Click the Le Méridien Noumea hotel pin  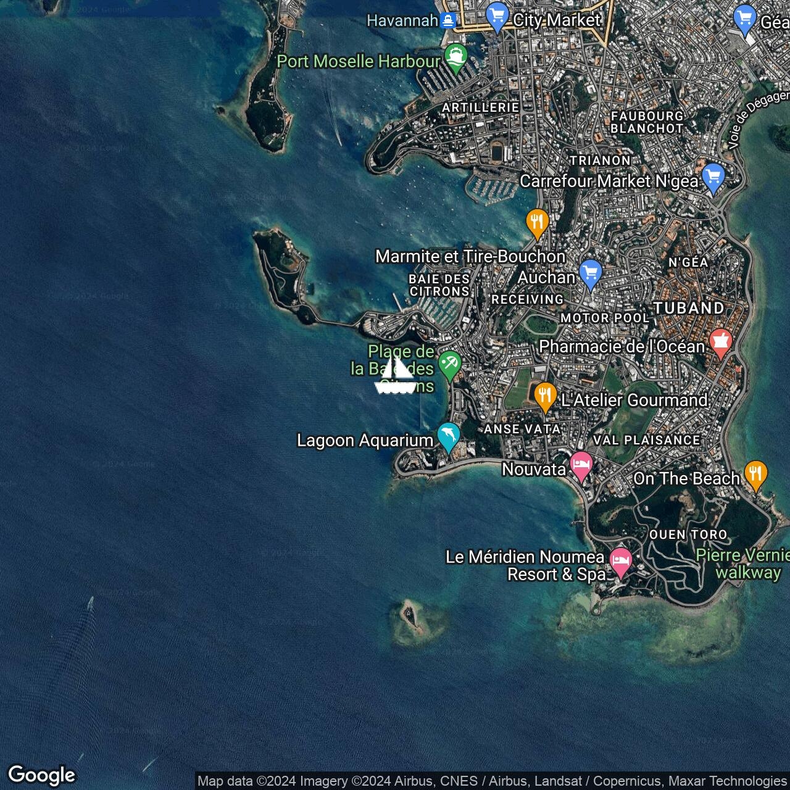(621, 562)
